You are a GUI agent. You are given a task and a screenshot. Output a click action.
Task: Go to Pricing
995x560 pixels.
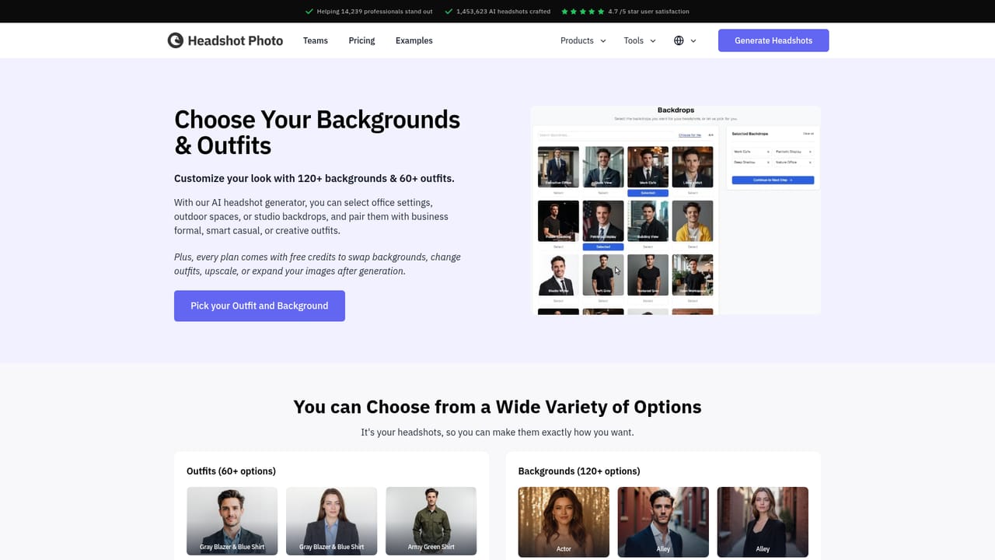point(361,40)
